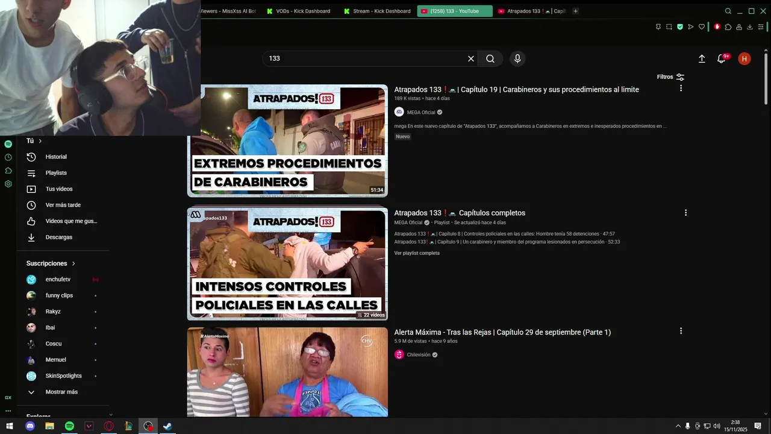Open the Atrapados 133 Capítulo 19 title
The width and height of the screenshot is (771, 434).
516,89
